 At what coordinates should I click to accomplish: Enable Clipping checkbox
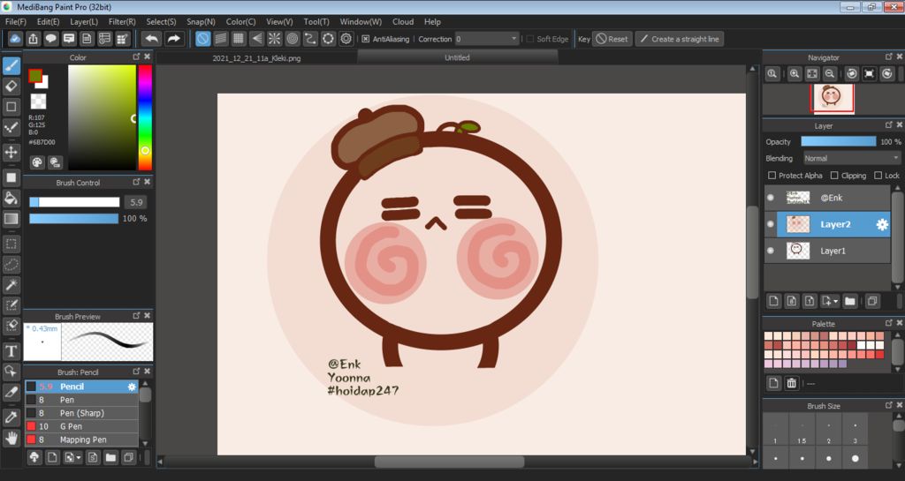coord(834,175)
